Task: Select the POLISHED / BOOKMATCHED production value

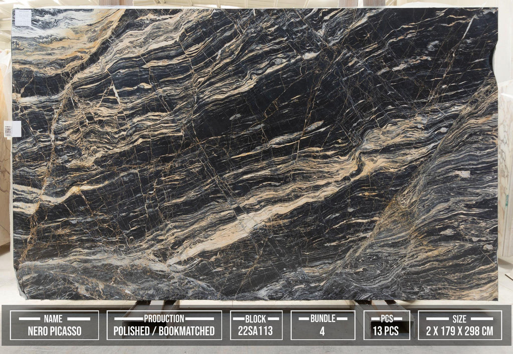Action: point(164,331)
